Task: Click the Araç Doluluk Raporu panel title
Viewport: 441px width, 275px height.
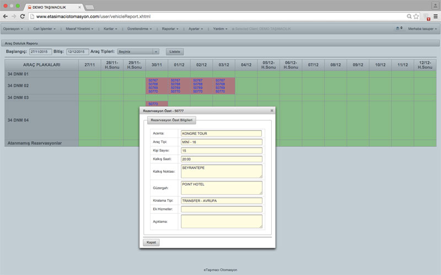Action: 21,43
